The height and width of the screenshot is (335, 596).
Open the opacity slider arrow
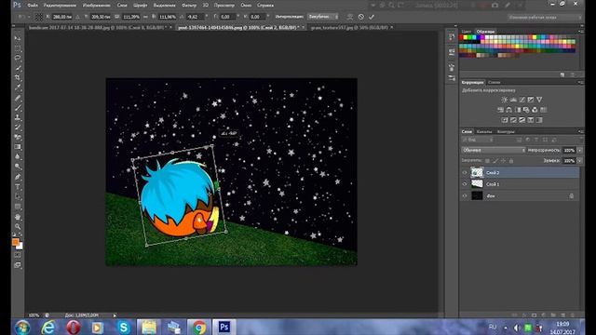pos(580,151)
